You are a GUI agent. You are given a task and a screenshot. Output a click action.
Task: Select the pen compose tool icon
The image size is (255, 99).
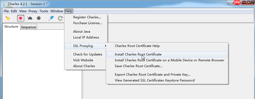[x=51, y=18]
